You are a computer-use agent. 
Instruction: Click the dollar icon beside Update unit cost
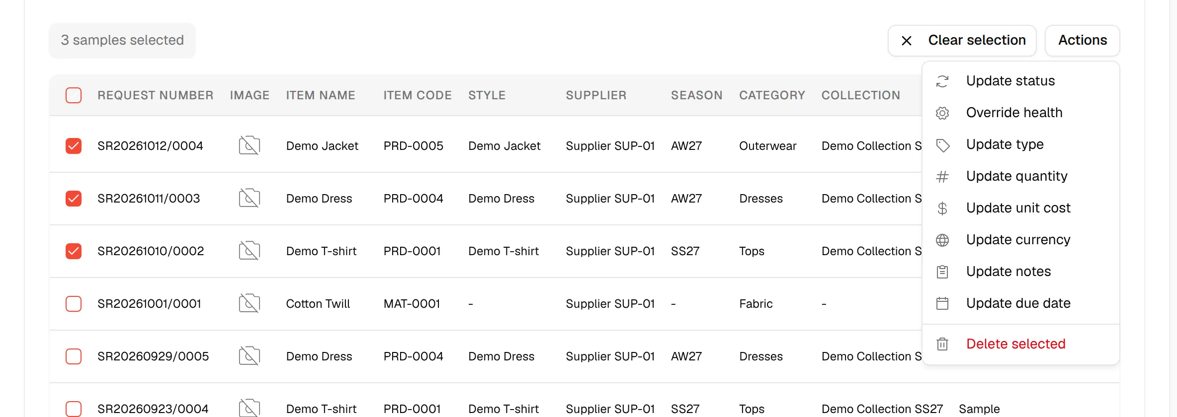pyautogui.click(x=942, y=208)
